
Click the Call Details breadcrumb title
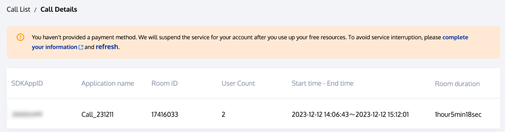59,9
